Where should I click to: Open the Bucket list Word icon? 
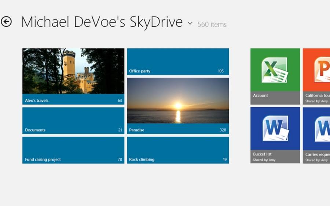pos(275,128)
